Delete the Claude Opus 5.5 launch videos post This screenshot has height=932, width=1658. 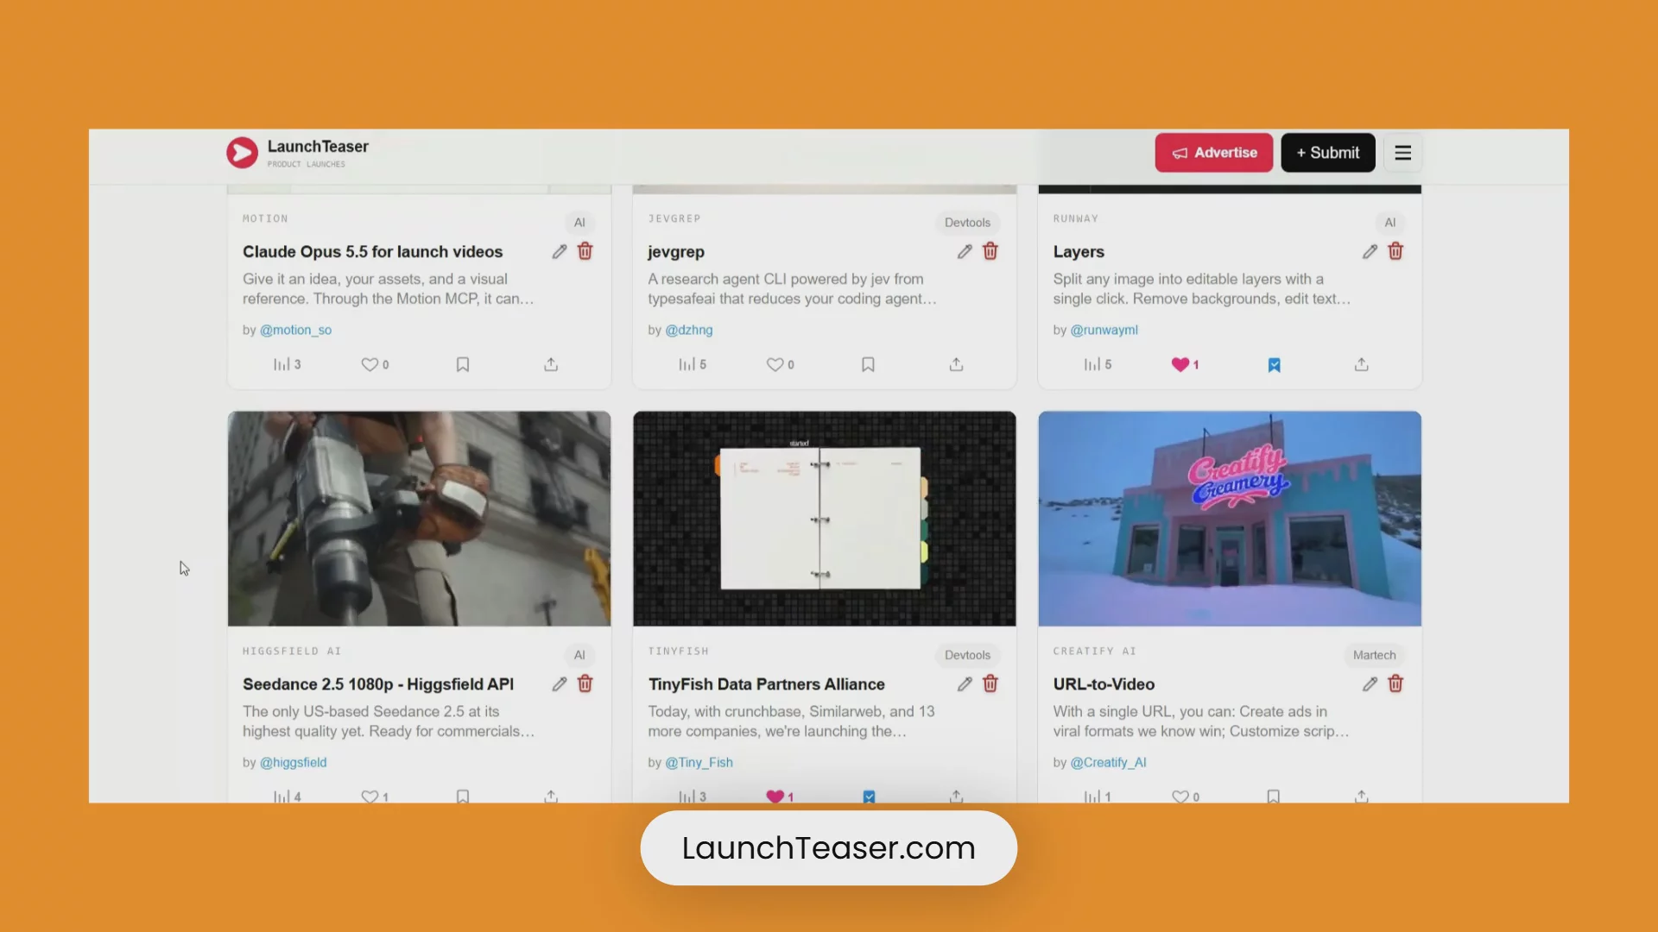585,251
